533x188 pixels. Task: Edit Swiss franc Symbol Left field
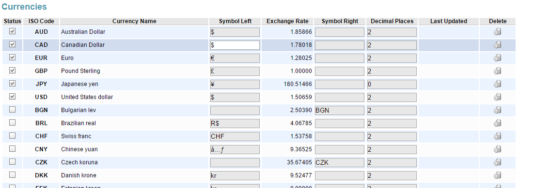pos(235,136)
